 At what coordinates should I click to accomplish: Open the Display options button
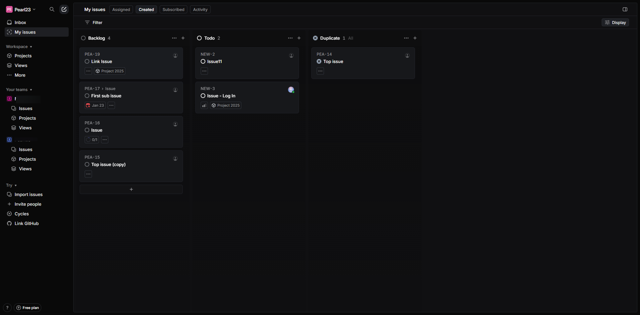pos(615,22)
